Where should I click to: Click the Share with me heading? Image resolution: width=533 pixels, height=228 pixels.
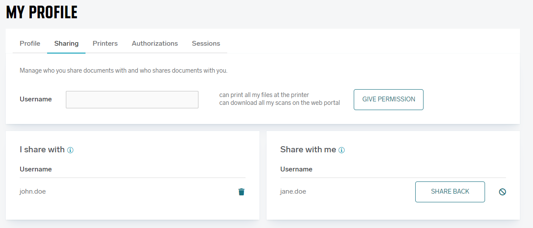[x=308, y=150]
